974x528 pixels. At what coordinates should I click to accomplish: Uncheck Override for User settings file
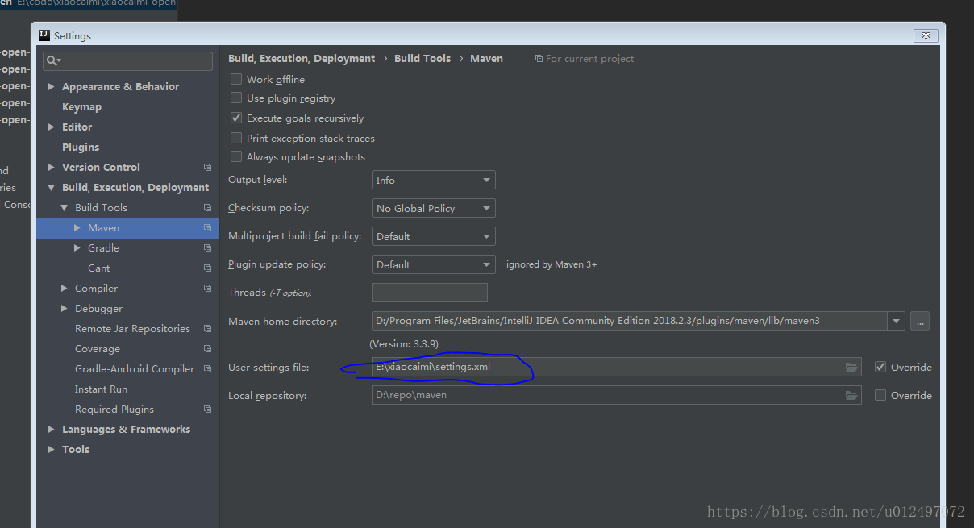pyautogui.click(x=880, y=367)
